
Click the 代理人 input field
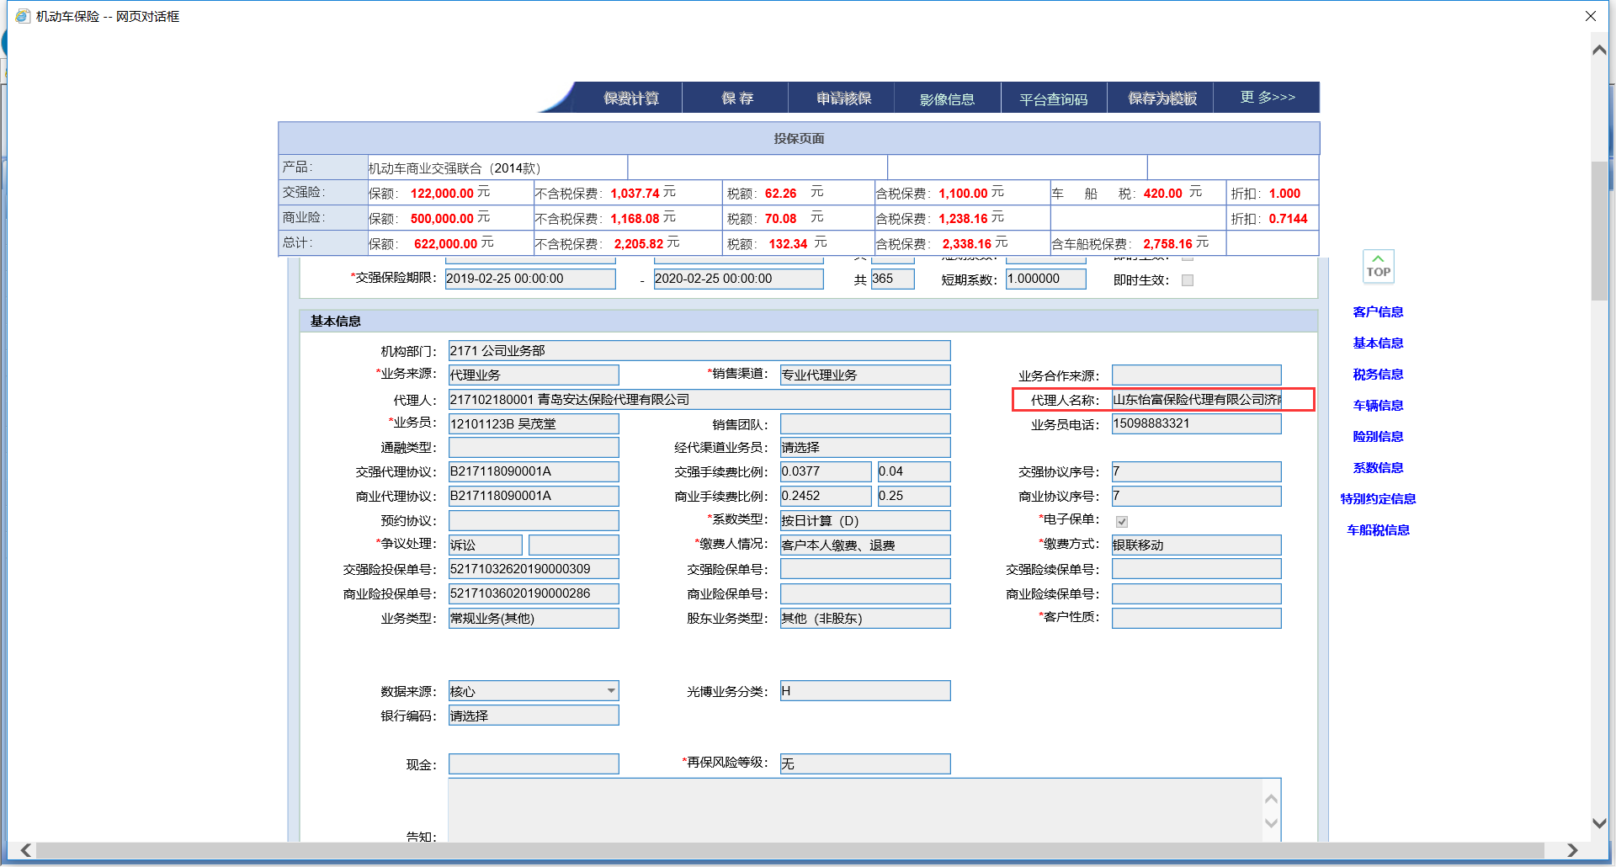tap(699, 399)
